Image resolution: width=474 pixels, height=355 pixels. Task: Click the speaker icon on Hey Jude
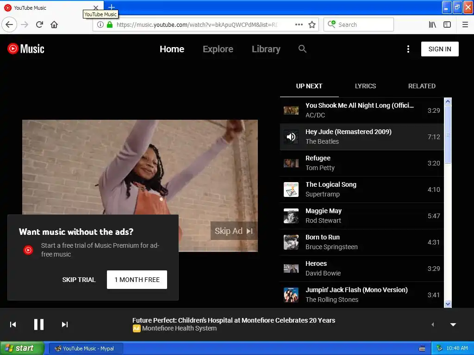(291, 137)
